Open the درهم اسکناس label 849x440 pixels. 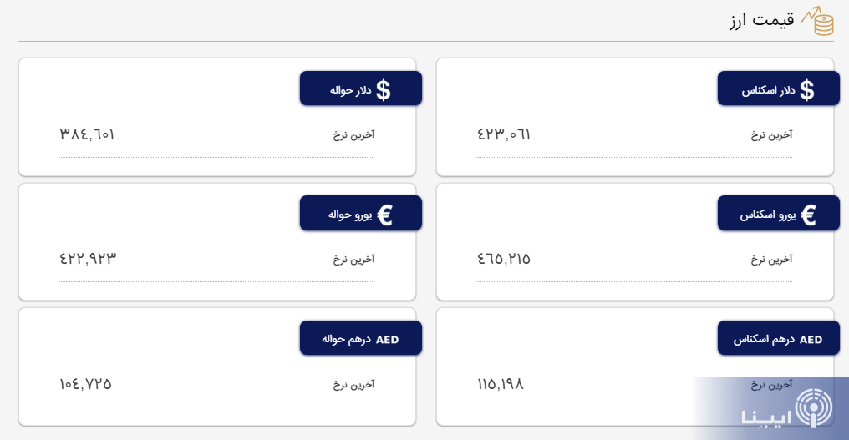pos(764,340)
